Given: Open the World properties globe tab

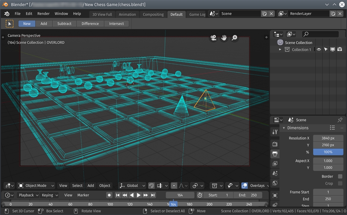Looking at the screenshot, I should tap(275, 183).
